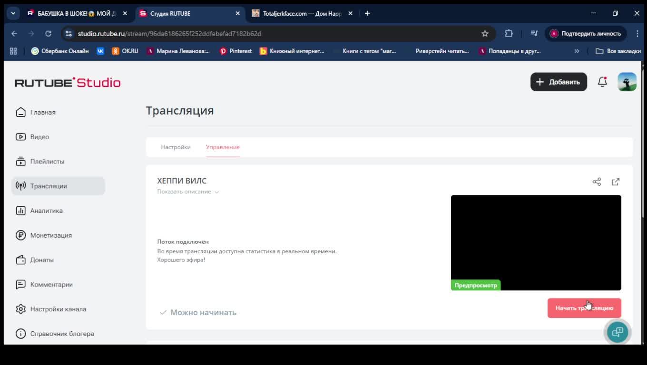Open VK bookmark icon

point(100,51)
